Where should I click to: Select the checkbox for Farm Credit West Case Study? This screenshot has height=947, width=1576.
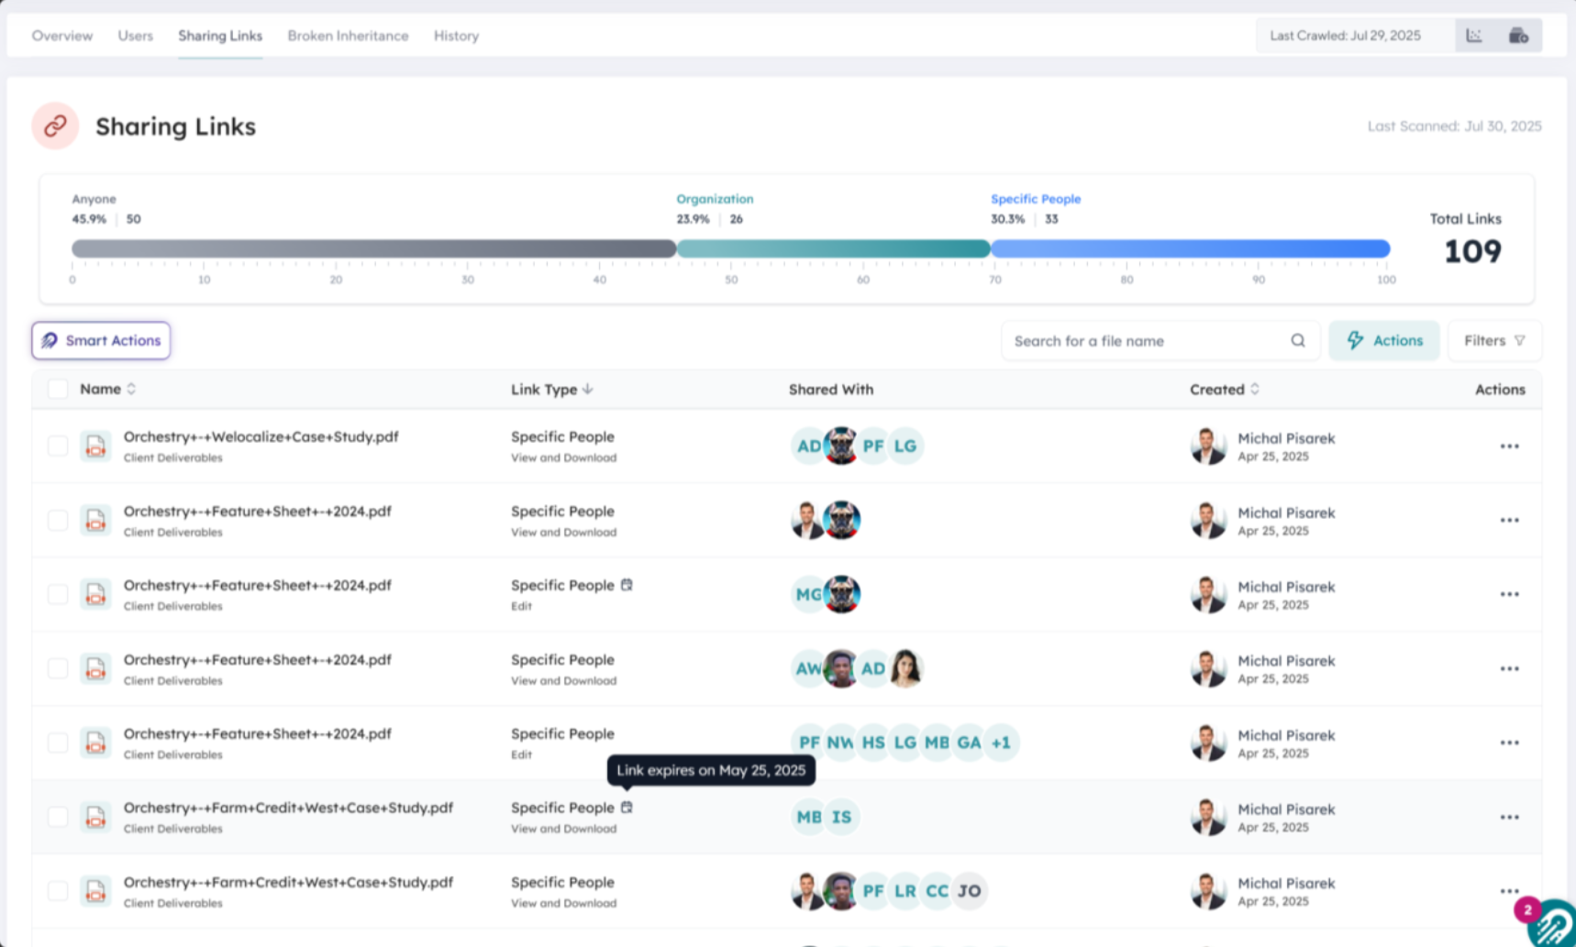(58, 816)
